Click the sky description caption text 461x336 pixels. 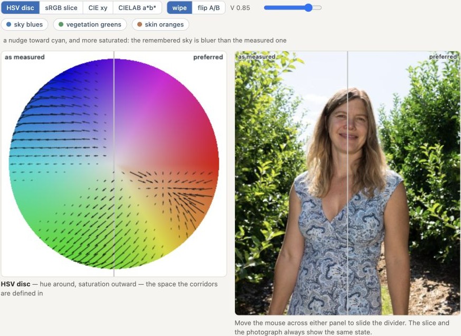145,40
